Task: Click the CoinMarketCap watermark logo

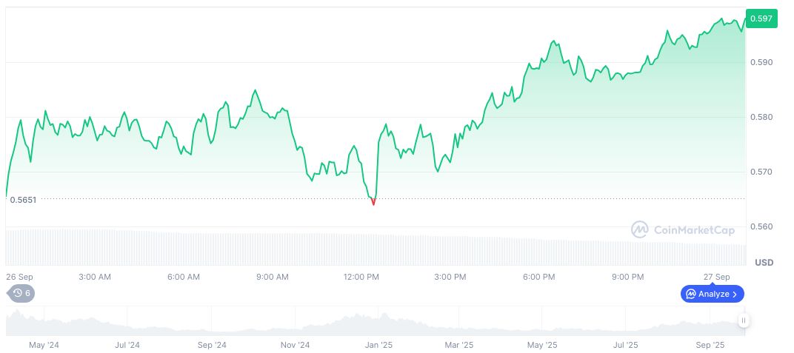Action: [x=640, y=229]
